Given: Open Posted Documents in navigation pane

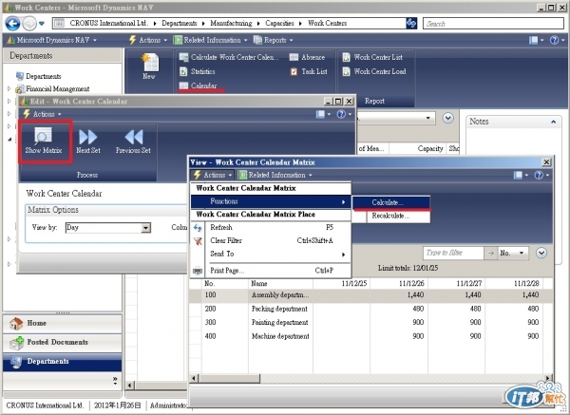Looking at the screenshot, I should 63,343.
